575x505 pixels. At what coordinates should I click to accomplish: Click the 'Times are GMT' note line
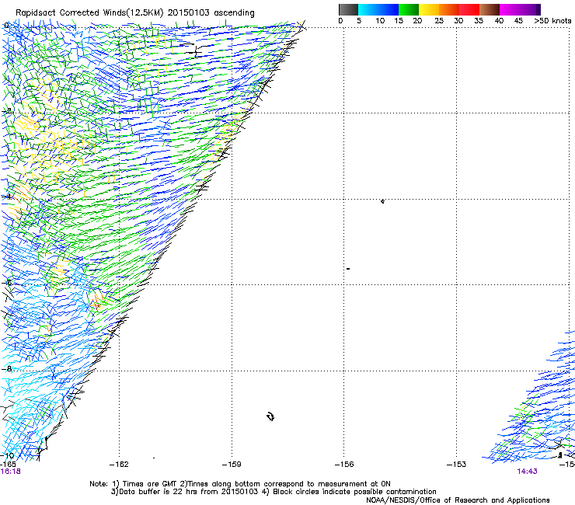(240, 484)
